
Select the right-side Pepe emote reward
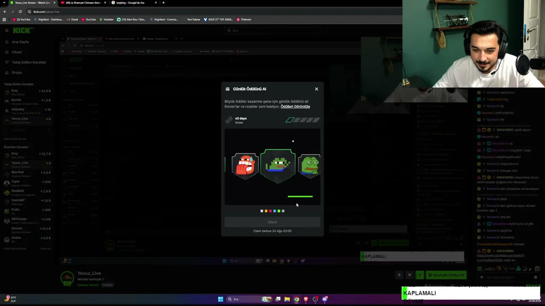310,166
